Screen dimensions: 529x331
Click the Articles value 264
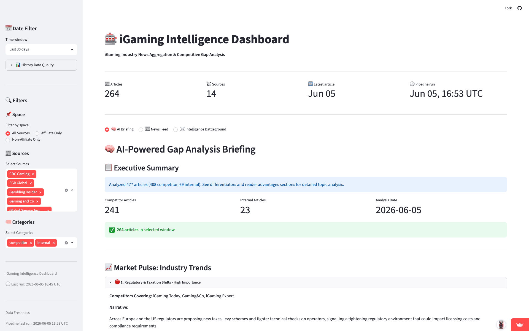point(112,94)
